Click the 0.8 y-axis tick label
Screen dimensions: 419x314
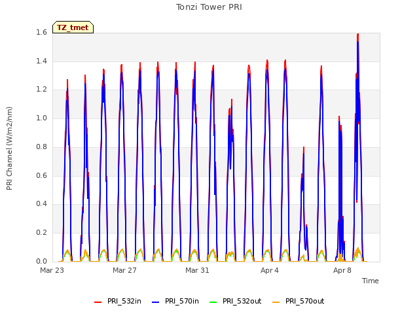click(41, 147)
